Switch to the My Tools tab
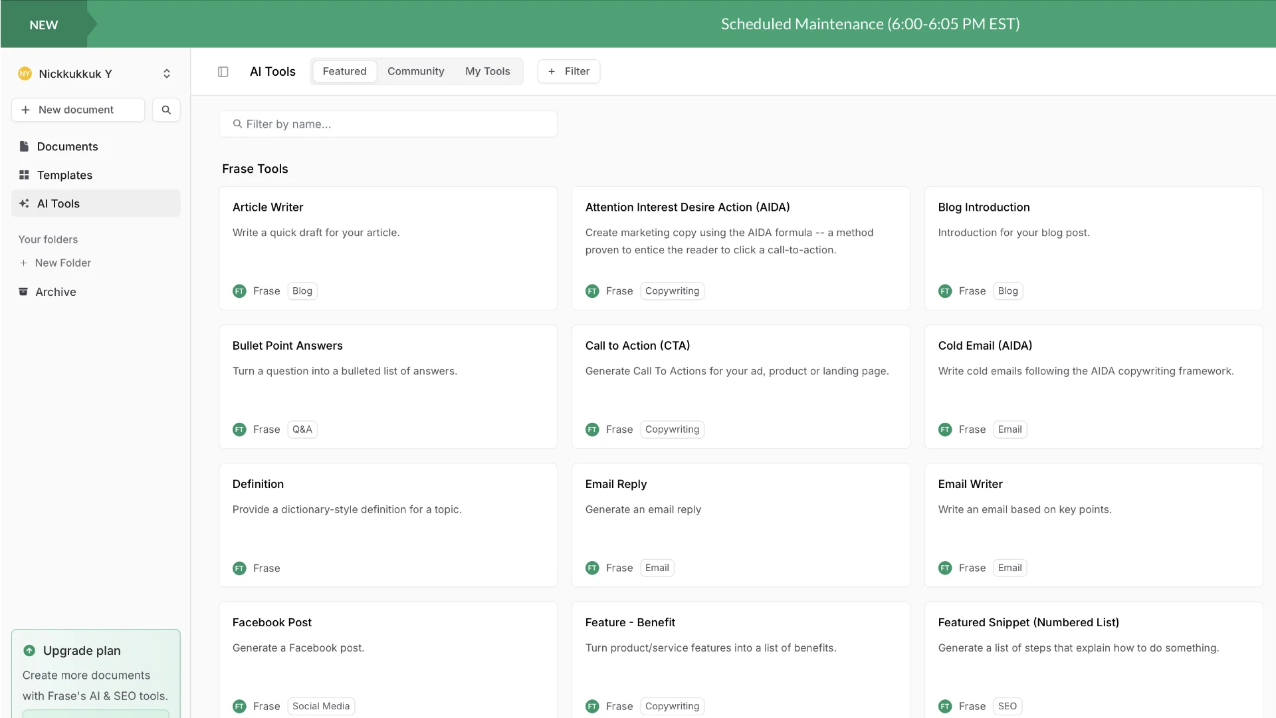 point(487,71)
